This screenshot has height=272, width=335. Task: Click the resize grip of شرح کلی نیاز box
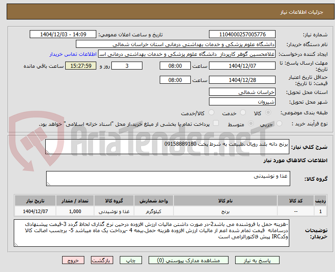click(47, 152)
